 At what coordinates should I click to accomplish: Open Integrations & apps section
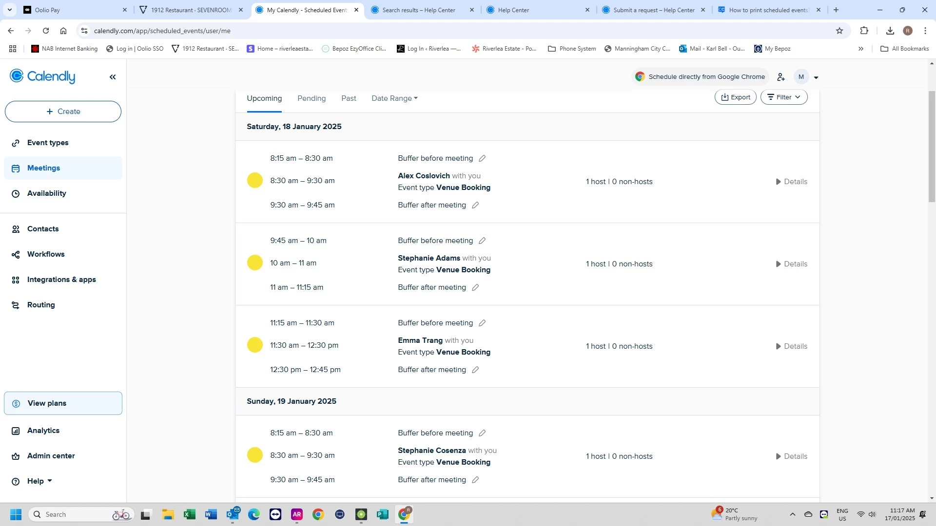pos(61,280)
